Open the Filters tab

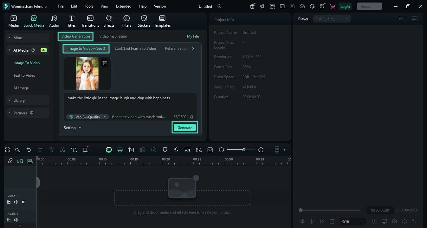pos(126,21)
